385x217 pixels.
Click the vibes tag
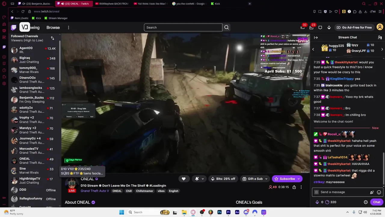[161, 191]
